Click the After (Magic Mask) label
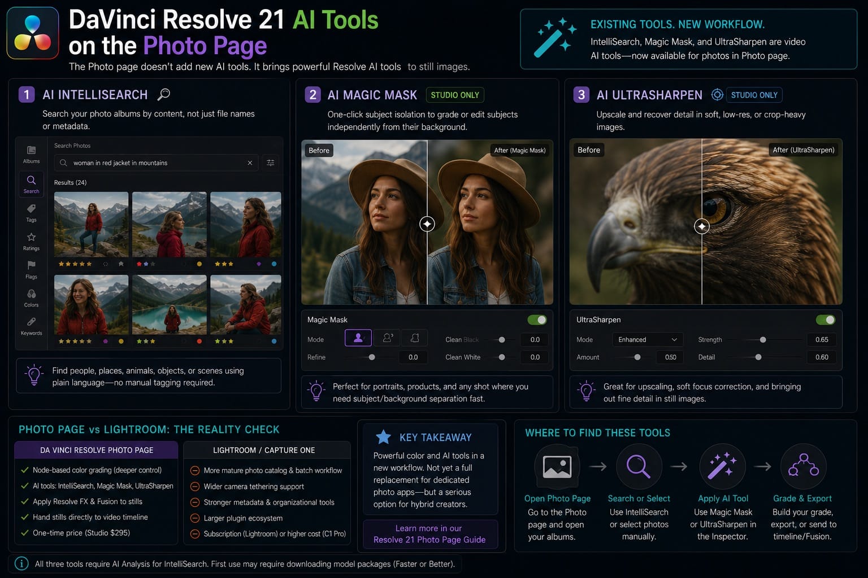Screen dimensions: 868x578 pyautogui.click(x=519, y=150)
